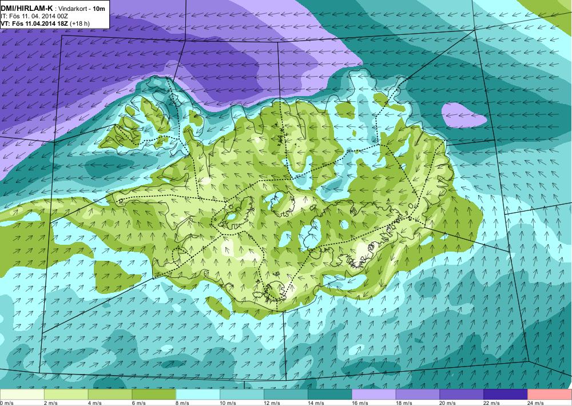The image size is (572, 406).
Task: Pick the legend swatch between 2 m/s and 4 m/s
Action: [66, 395]
